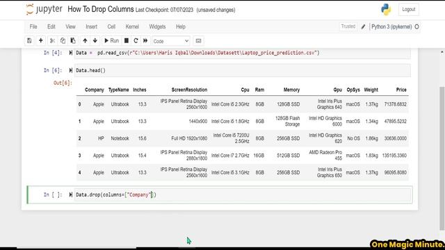Click the Notebook TypeName cell
Image resolution: width=445 pixels, height=250 pixels.
(120, 139)
